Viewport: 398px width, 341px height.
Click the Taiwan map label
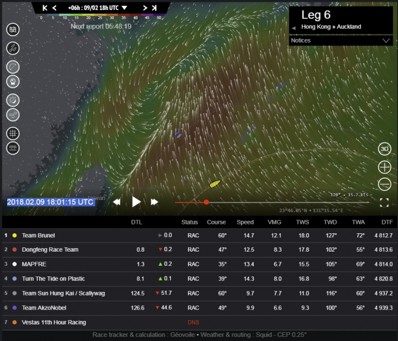pyautogui.click(x=96, y=198)
